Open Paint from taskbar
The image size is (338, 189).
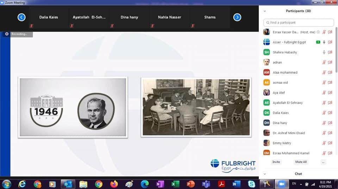pyautogui.click(x=129, y=184)
